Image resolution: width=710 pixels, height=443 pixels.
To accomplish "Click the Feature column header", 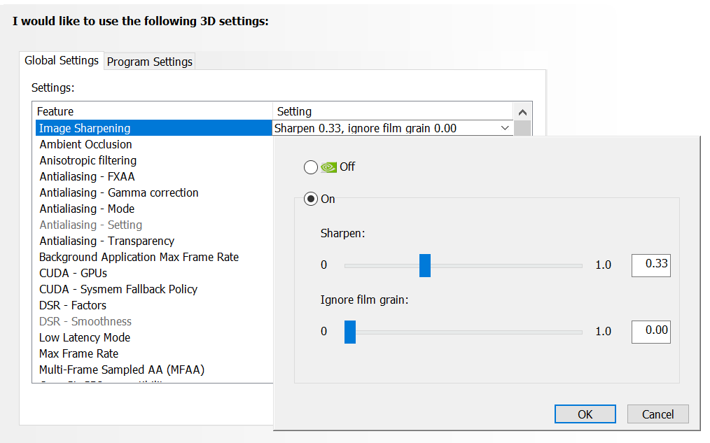I will [153, 111].
